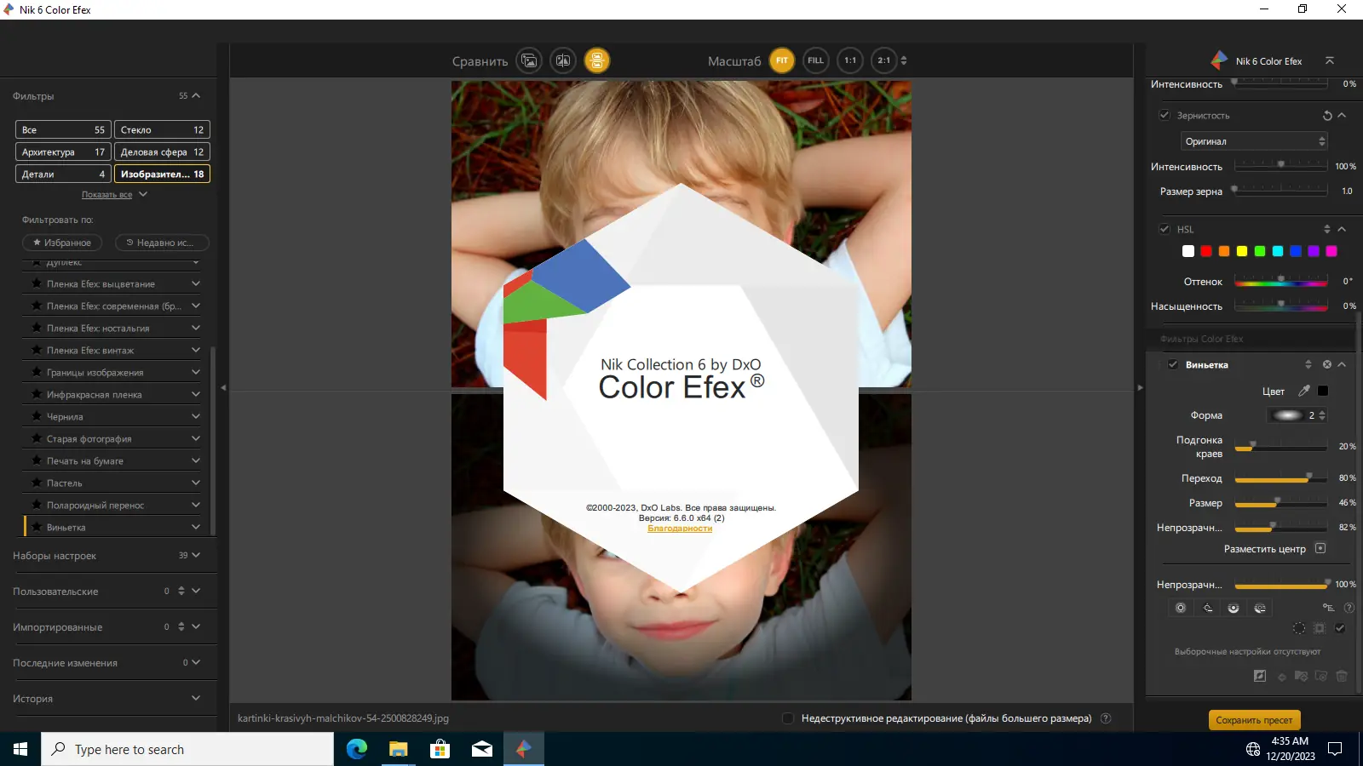Viewport: 1363px width, 766px height.
Task: Invert the selective adjustment mask
Action: point(1260,676)
